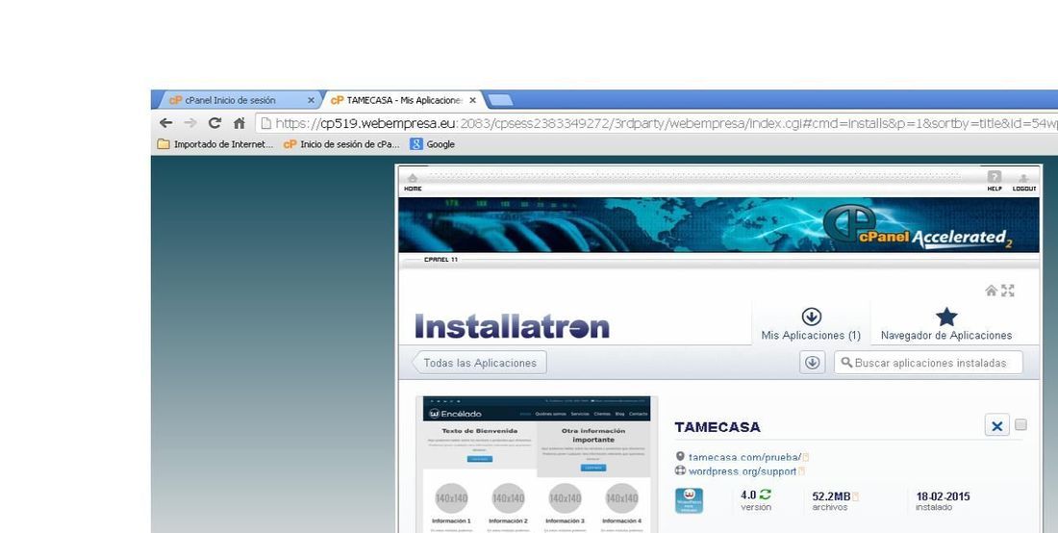Click the update arrows icon beside version 4.0
The height and width of the screenshot is (533, 1058).
766,495
